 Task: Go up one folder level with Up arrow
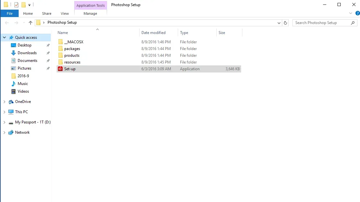click(31, 23)
